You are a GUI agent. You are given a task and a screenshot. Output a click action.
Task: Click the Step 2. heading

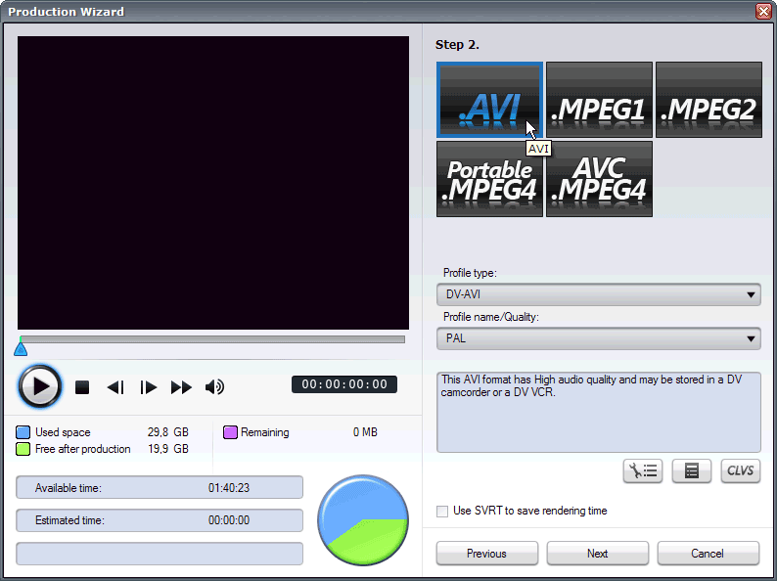coord(457,45)
